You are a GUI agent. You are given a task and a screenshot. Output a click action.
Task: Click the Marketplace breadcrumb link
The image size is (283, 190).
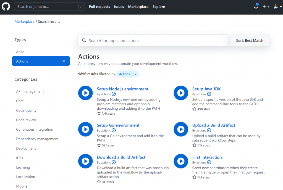[x=24, y=22]
